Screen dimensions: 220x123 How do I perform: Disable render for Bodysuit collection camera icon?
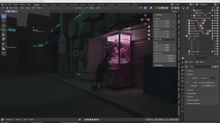[218, 10]
